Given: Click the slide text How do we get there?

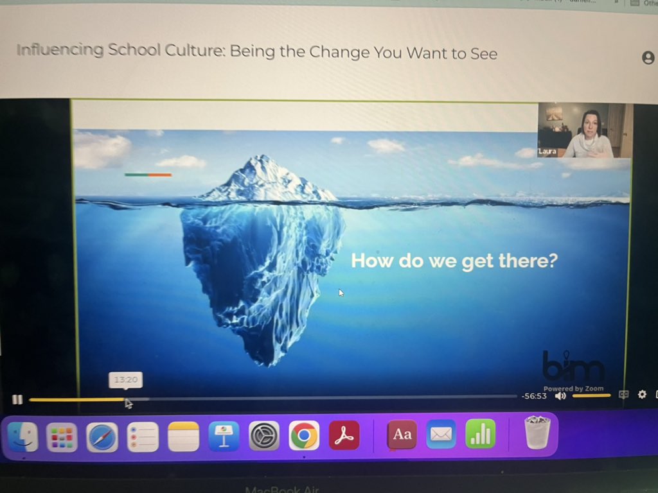Looking at the screenshot, I should pos(454,261).
